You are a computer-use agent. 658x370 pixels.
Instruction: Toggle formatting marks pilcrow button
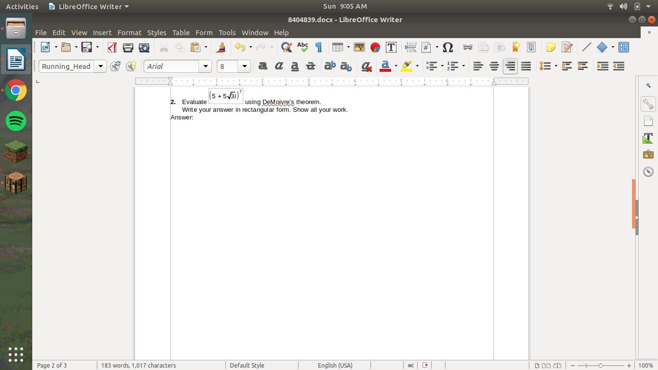click(318, 47)
